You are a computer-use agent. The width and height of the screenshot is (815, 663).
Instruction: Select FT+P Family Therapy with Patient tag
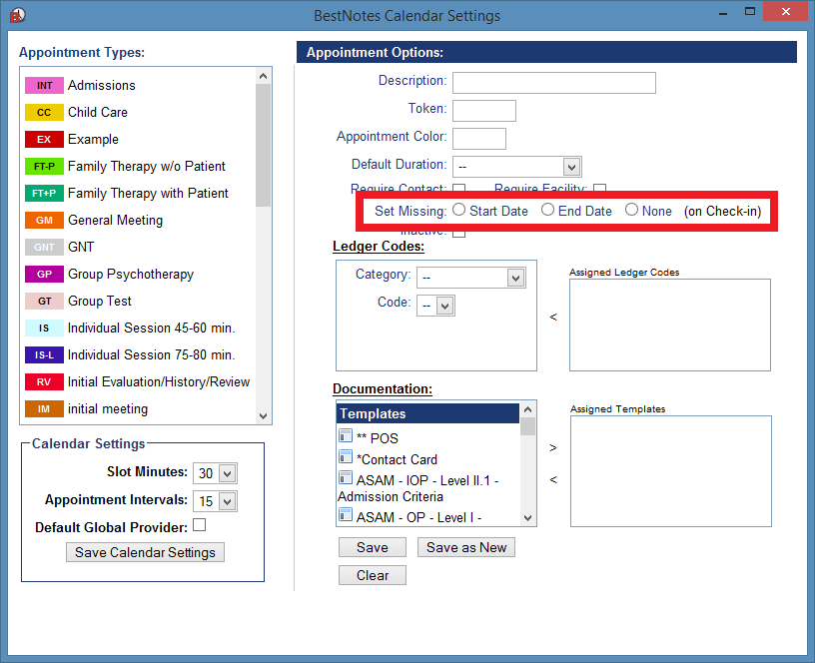(x=44, y=194)
